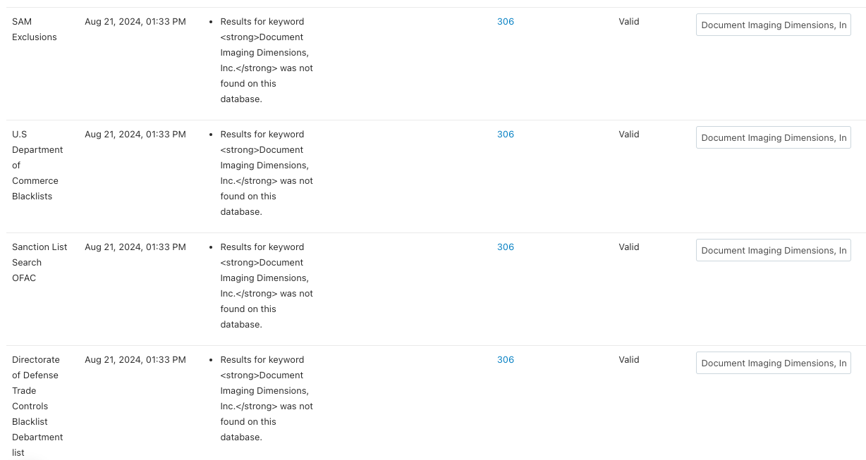866x460 pixels.
Task: Click the date cell in Commerce Blacklists row
Action: tap(135, 135)
